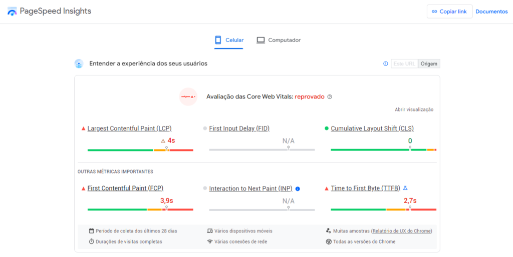The image size is (513, 257).
Task: Click the Durações de visitas completas text
Action: (x=129, y=241)
